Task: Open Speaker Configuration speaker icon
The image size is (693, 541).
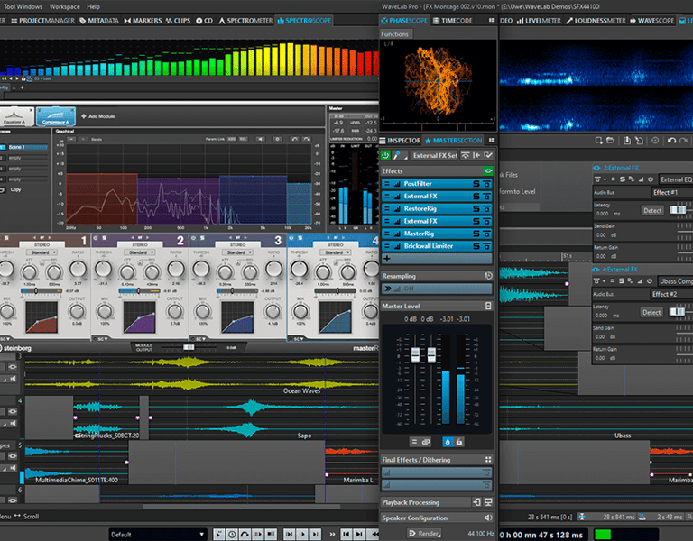Action: 488,518
